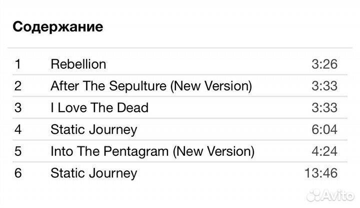The width and height of the screenshot is (360, 208).
Task: Click the 6:04 duration
Action: coord(324,129)
